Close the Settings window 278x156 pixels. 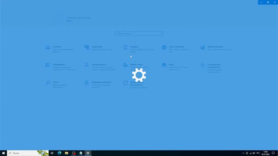(275, 2)
